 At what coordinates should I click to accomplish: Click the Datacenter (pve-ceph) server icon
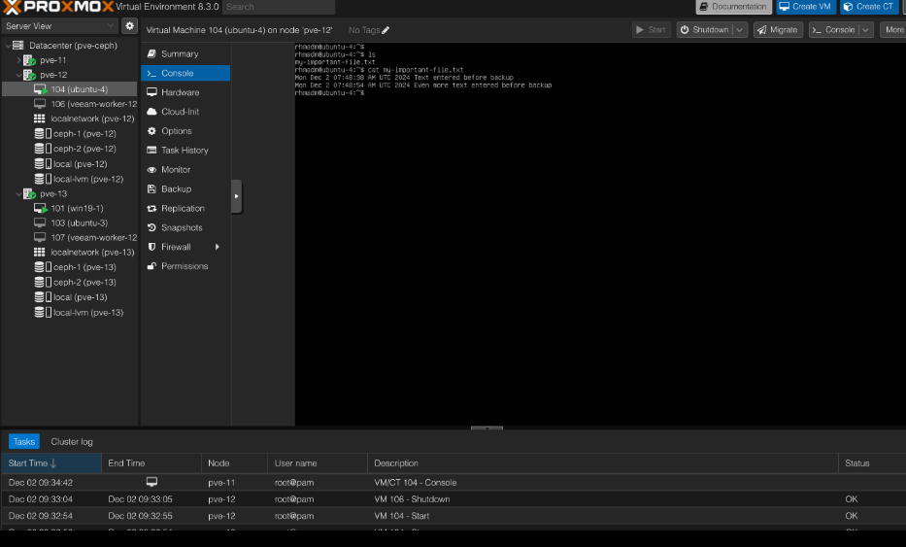18,45
